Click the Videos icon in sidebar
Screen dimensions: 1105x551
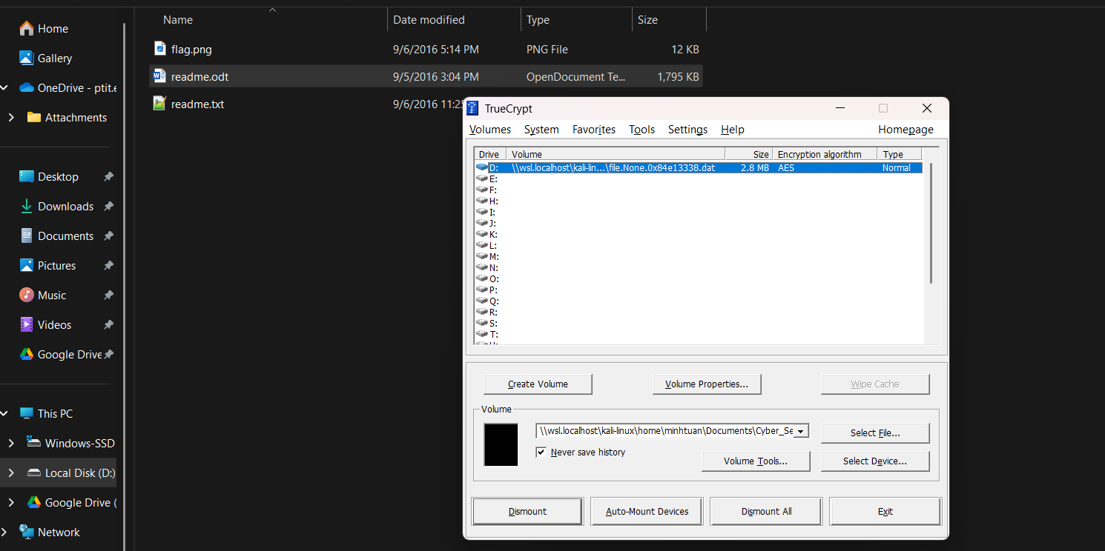(x=27, y=324)
